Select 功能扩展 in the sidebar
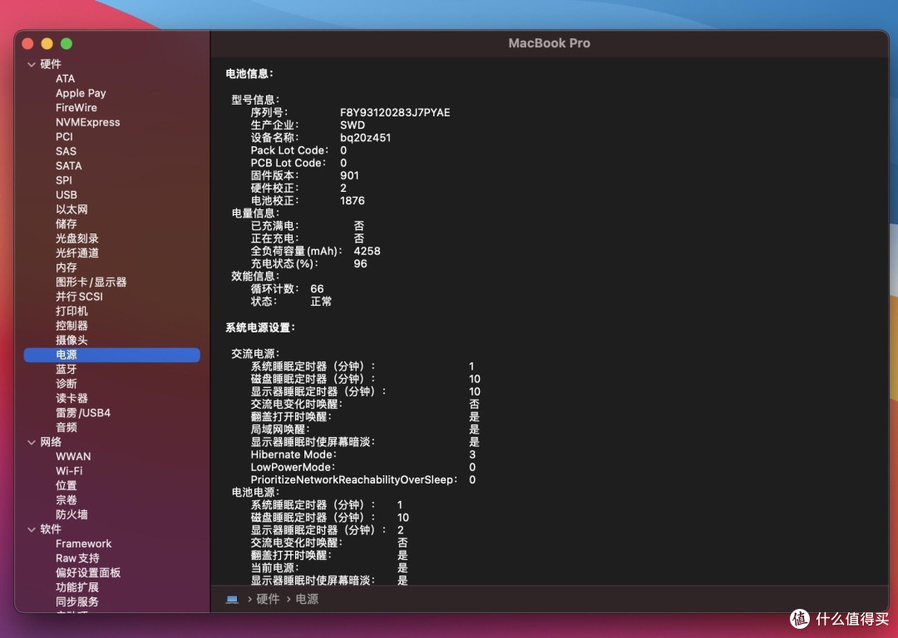Image resolution: width=898 pixels, height=638 pixels. (x=77, y=587)
